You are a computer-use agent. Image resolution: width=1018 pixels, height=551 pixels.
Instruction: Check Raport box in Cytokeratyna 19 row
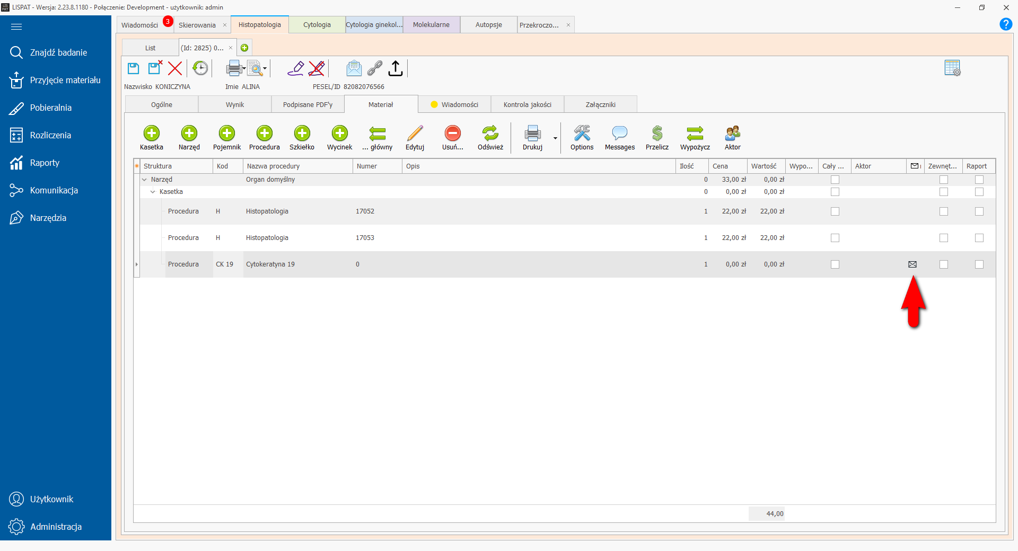[979, 264]
